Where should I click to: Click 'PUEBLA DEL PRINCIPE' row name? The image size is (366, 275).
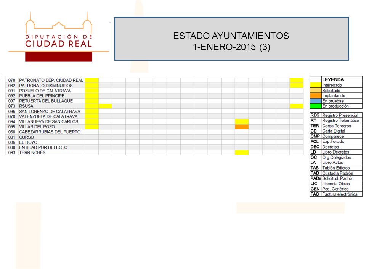click(x=42, y=96)
